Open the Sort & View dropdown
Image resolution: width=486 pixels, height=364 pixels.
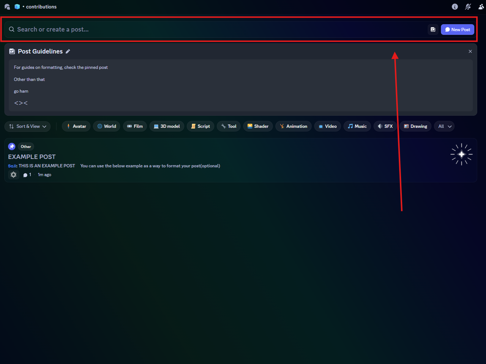point(27,126)
